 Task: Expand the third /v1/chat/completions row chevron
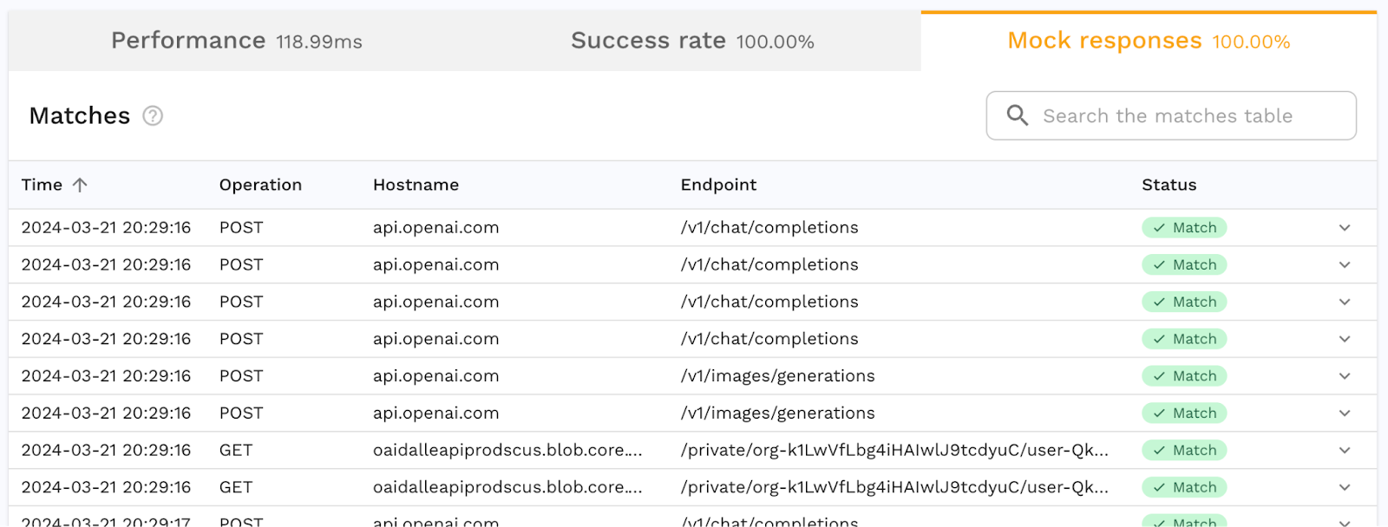pyautogui.click(x=1345, y=303)
